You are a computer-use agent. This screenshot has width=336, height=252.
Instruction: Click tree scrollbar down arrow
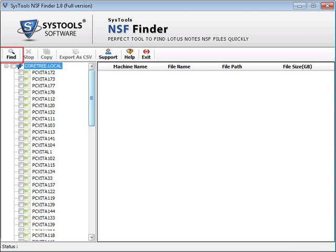(x=92, y=237)
